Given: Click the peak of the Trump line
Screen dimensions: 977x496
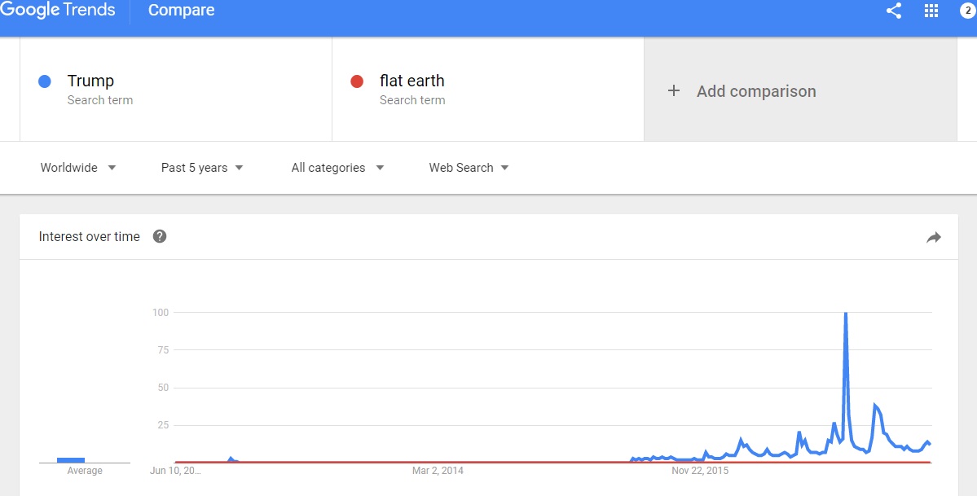Looking at the screenshot, I should pos(846,314).
